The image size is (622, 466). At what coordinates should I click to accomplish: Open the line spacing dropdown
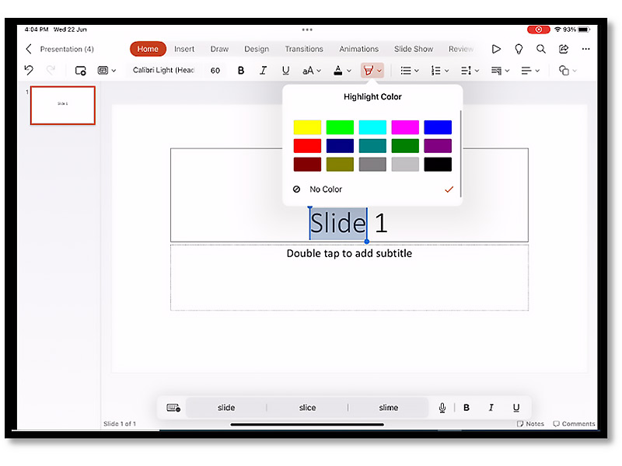tap(470, 71)
